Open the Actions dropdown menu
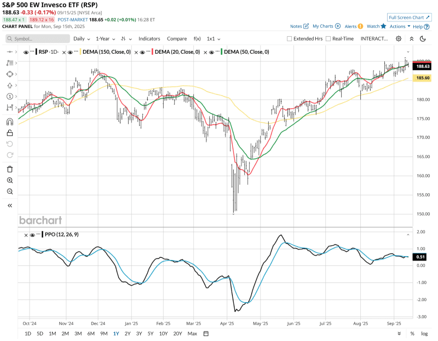Viewport: 438px width, 341px height. 400,26
